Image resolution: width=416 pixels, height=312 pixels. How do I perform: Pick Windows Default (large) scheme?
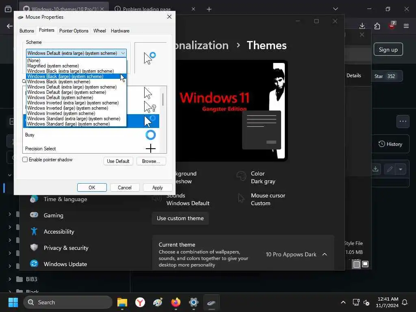tap(76, 92)
